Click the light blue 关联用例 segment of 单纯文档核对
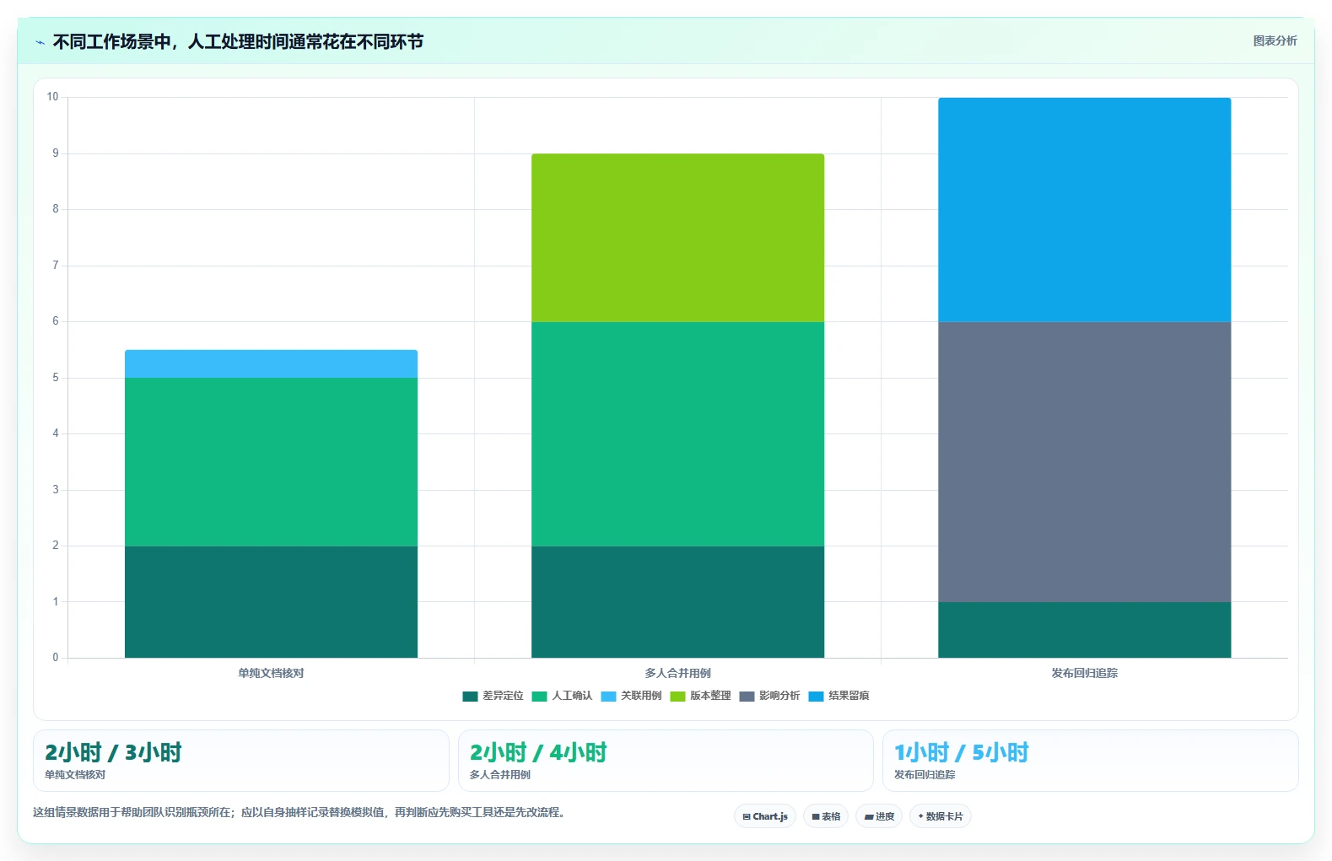The height and width of the screenshot is (861, 1332). click(271, 363)
